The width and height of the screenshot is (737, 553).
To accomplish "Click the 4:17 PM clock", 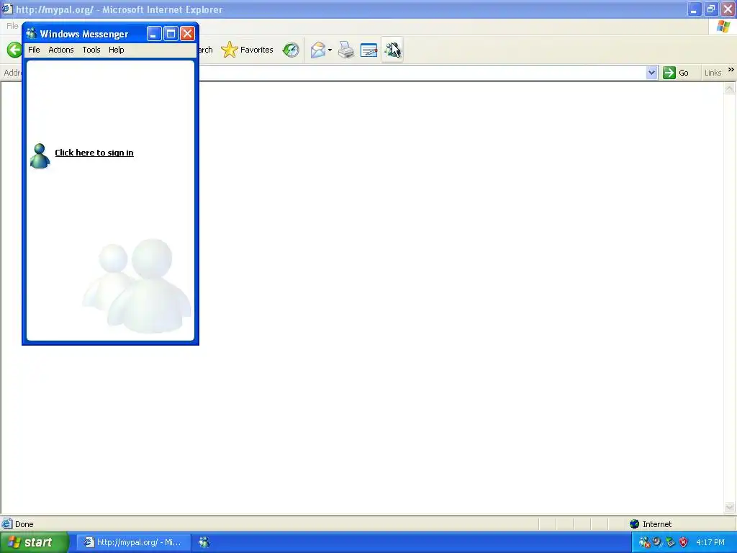I will [x=710, y=542].
